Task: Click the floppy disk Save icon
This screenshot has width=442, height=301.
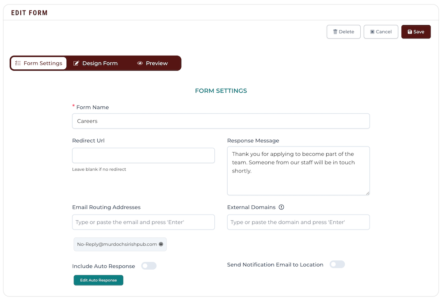Action: click(410, 32)
